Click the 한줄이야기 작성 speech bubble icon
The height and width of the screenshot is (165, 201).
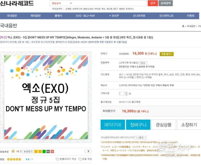57,159
